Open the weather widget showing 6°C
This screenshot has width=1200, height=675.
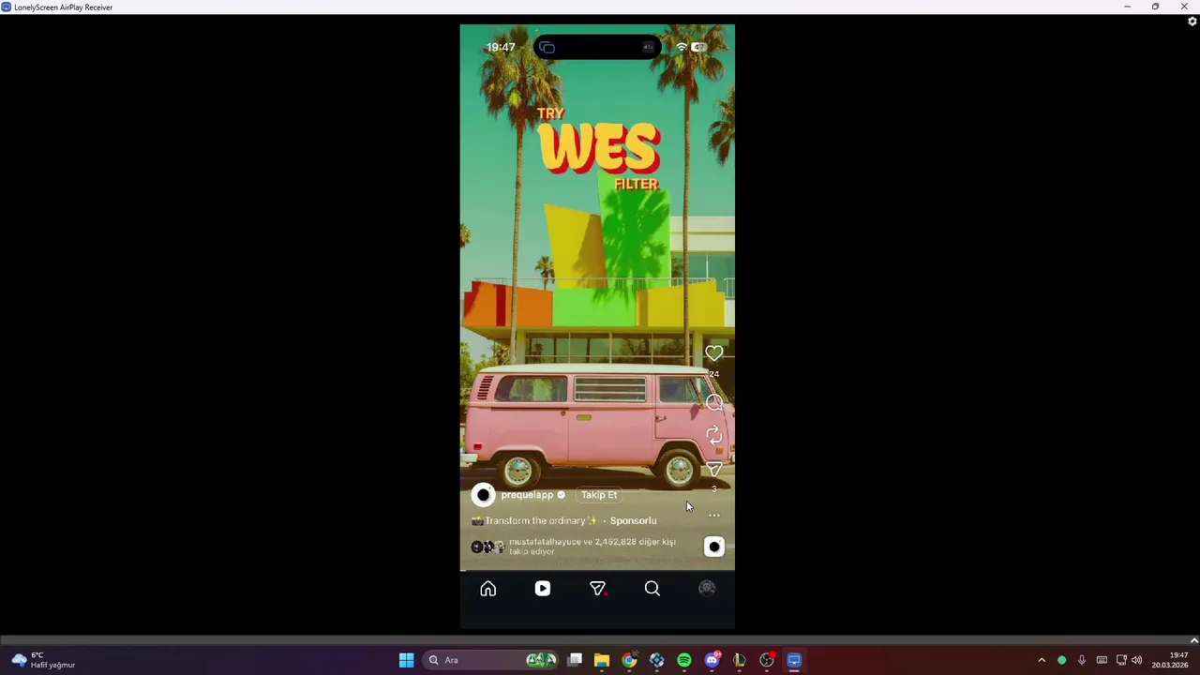[43, 660]
